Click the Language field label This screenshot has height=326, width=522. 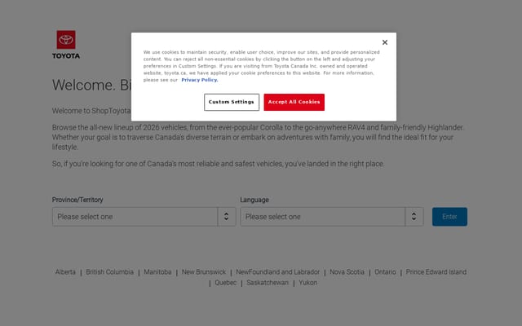254,200
